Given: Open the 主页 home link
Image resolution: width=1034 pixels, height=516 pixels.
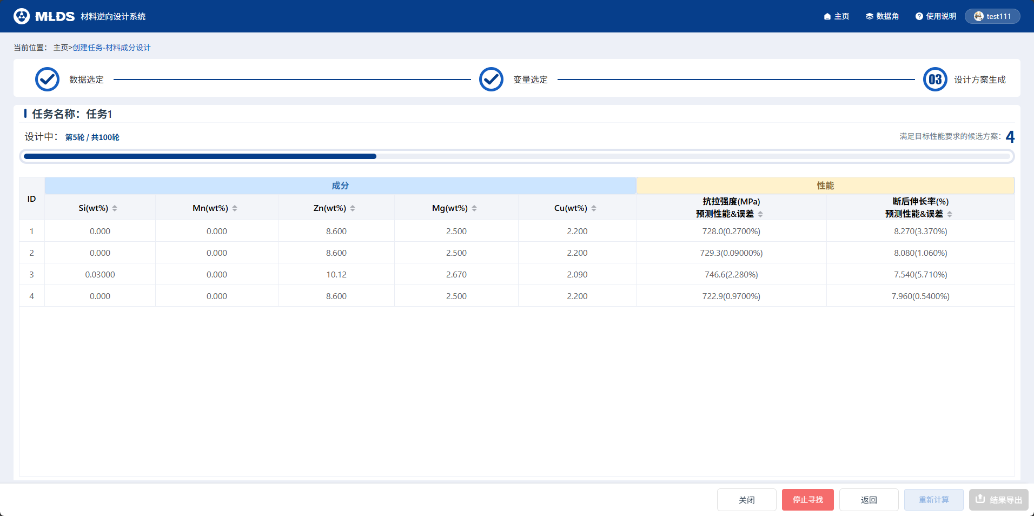Looking at the screenshot, I should tap(836, 16).
